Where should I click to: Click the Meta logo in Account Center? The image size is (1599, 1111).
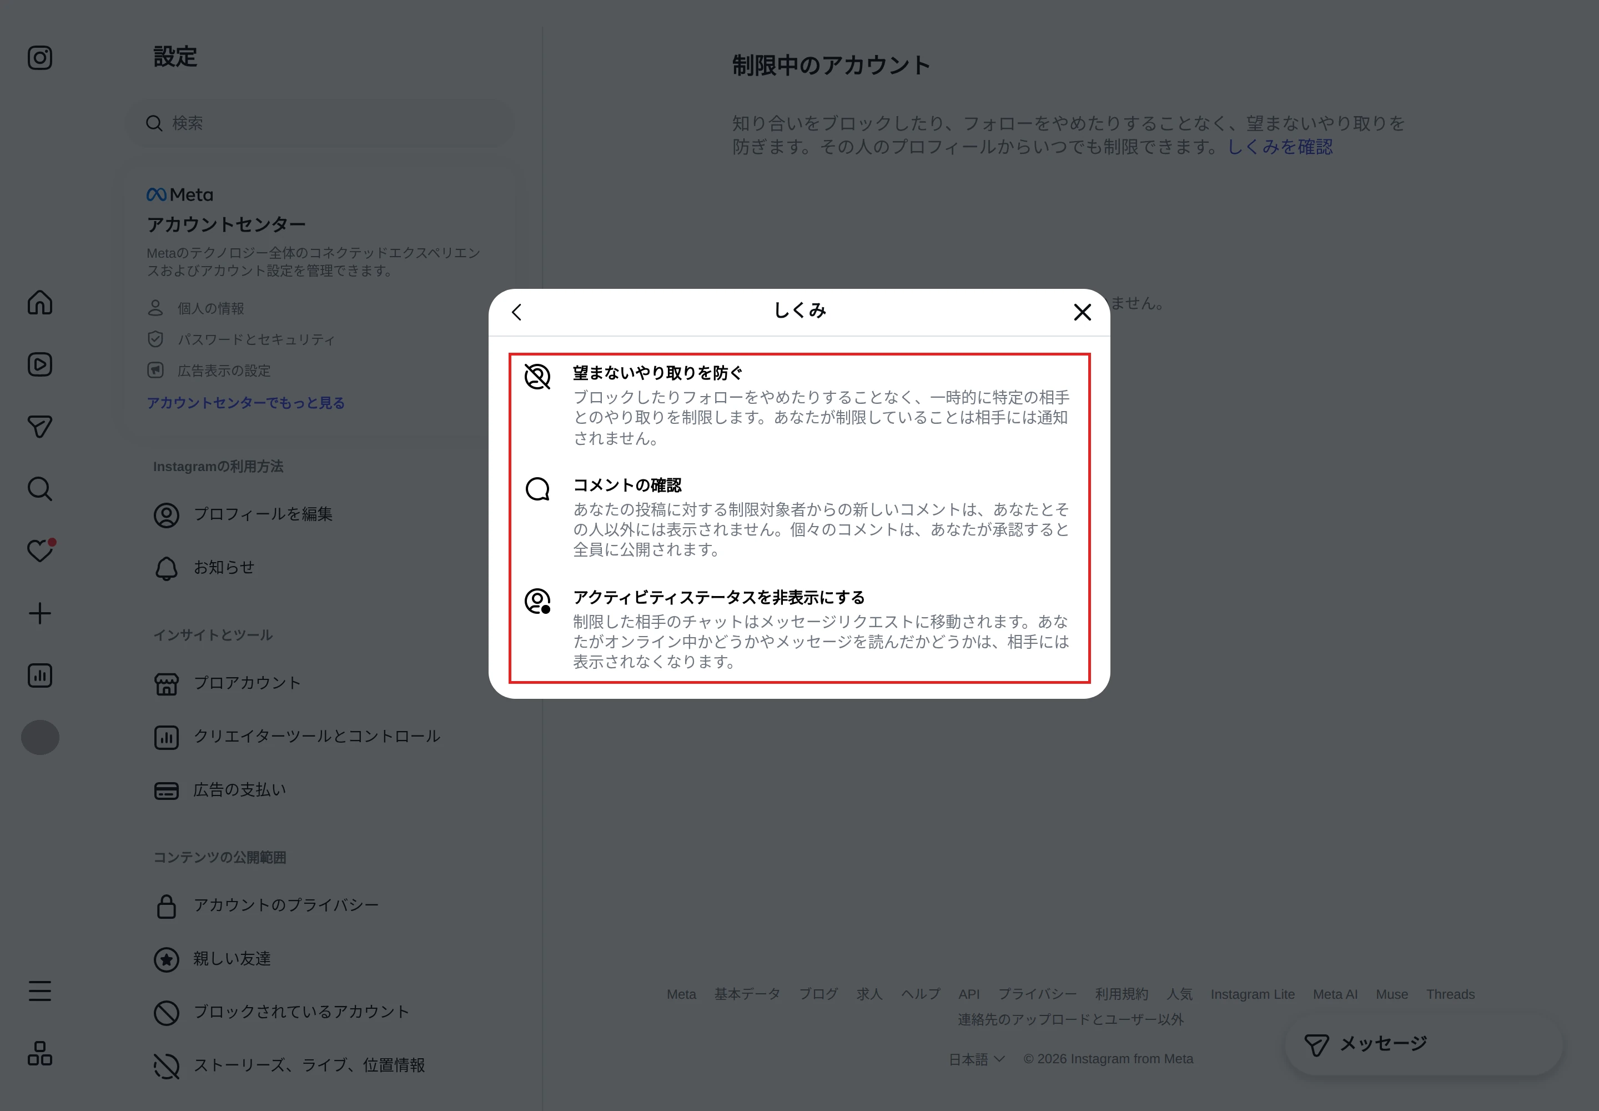(179, 195)
